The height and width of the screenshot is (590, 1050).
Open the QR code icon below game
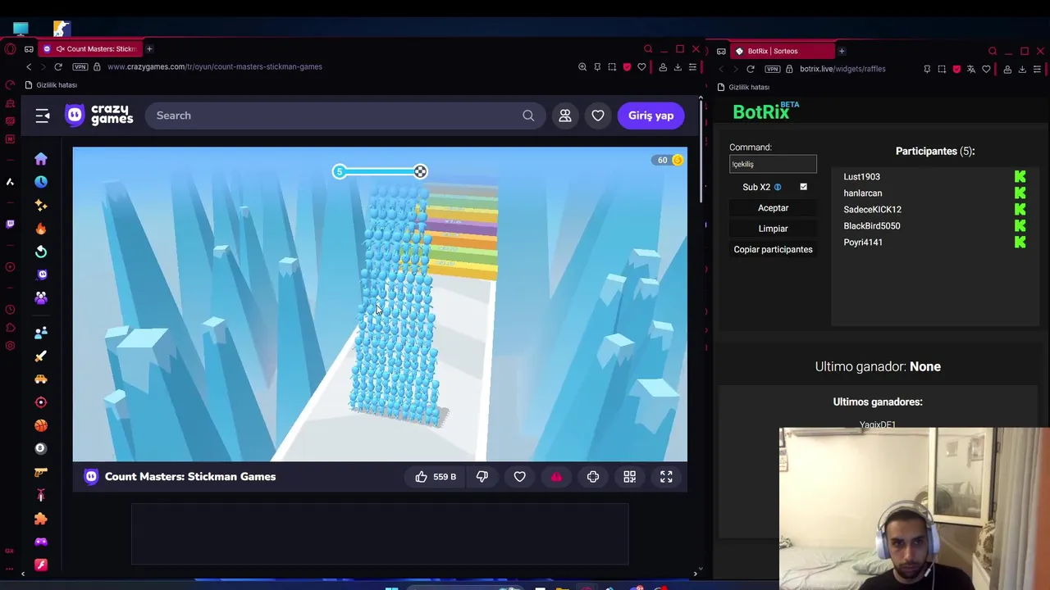[x=630, y=476]
